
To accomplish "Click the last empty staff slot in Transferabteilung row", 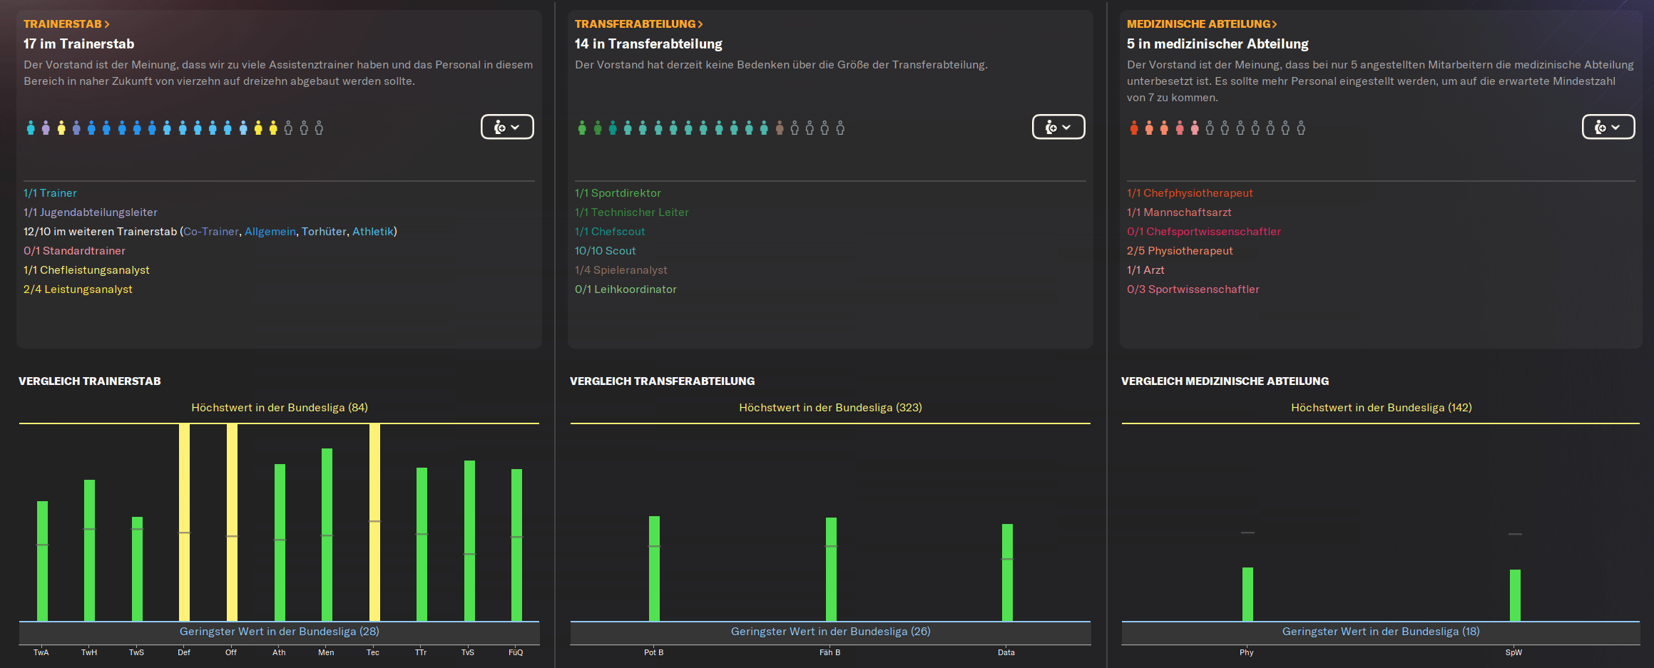I will pos(840,128).
